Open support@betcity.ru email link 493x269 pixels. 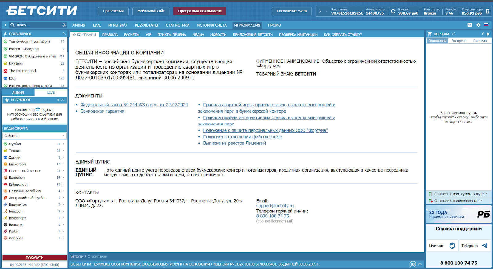[x=275, y=206]
